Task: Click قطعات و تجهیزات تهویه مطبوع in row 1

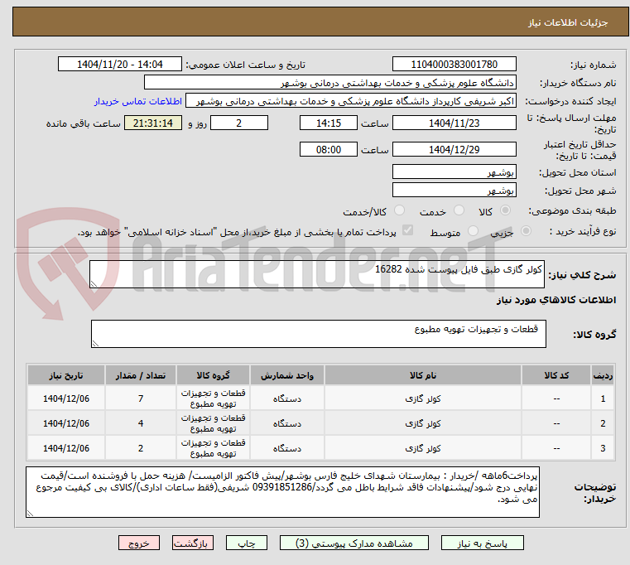Action: [x=213, y=398]
